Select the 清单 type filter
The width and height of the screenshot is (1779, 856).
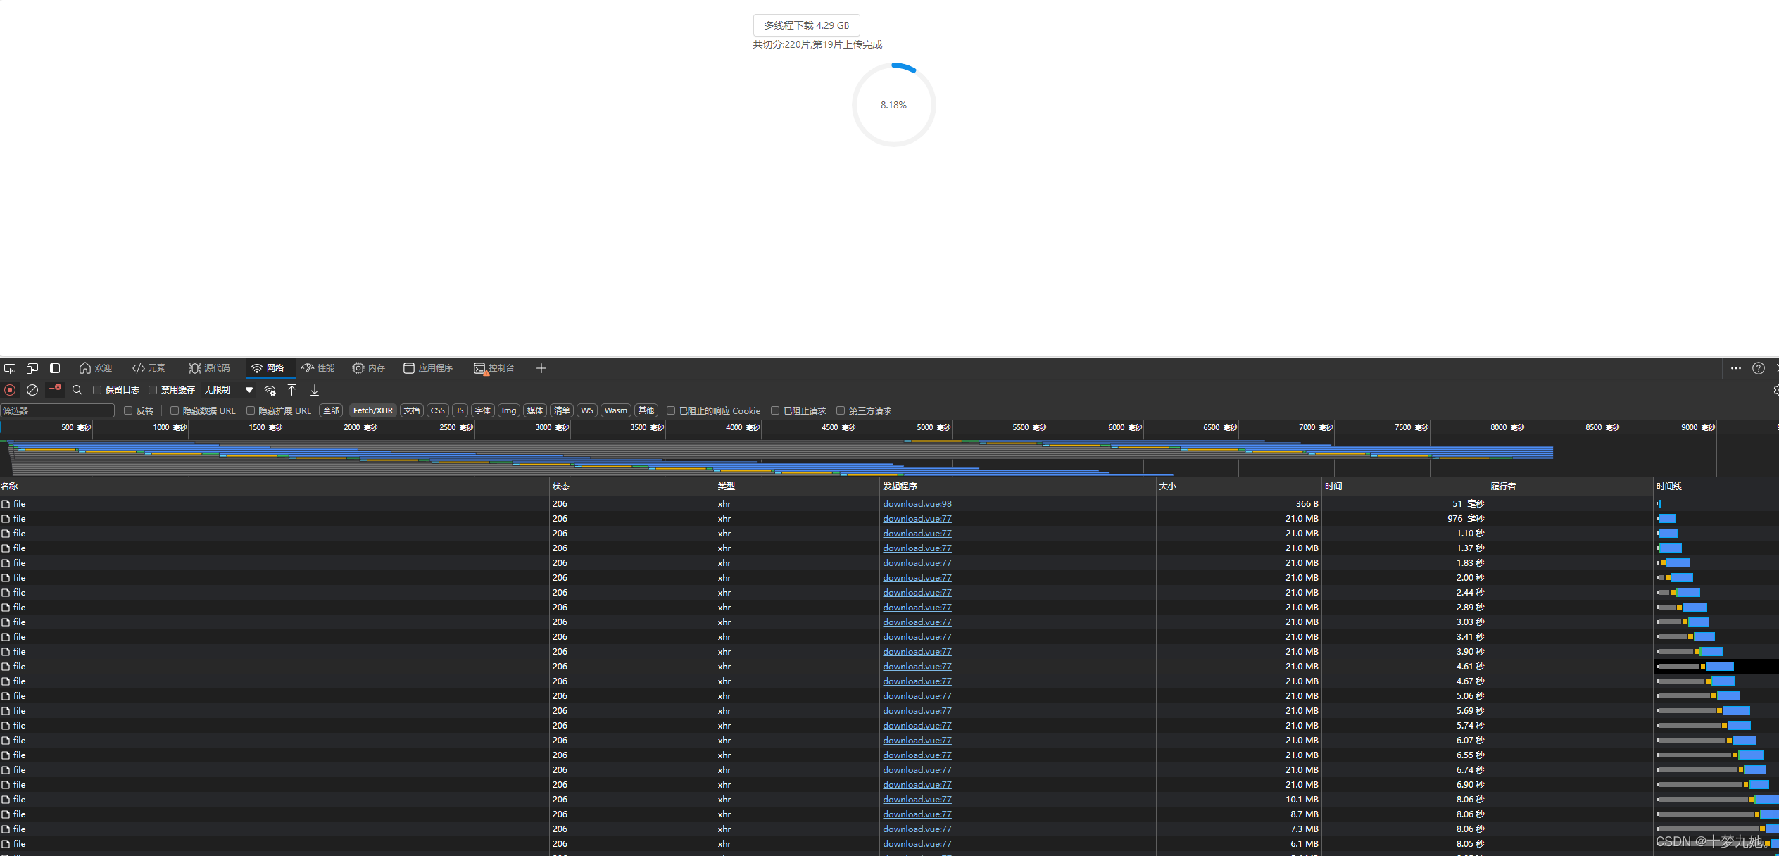[x=562, y=410]
